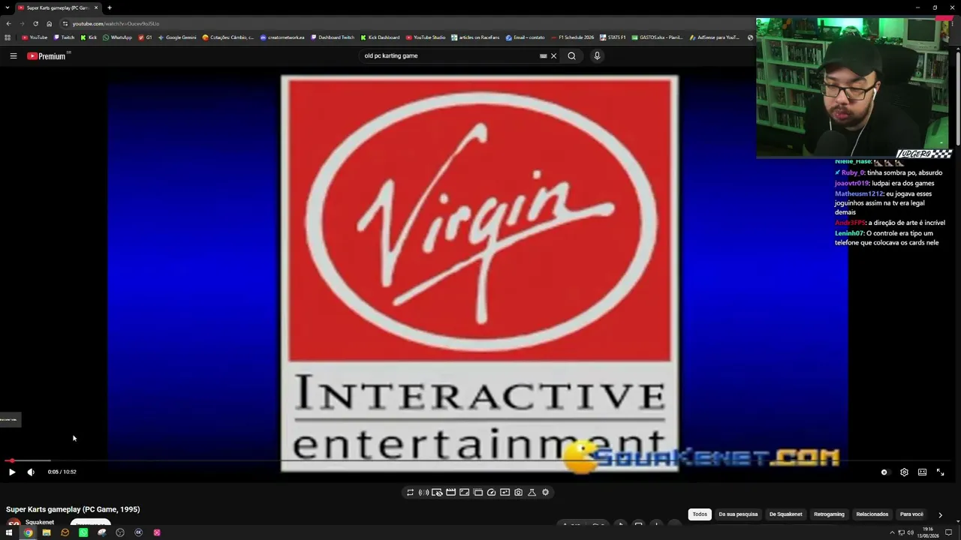961x540 pixels.
Task: Mute the video volume speaker
Action: coord(31,472)
